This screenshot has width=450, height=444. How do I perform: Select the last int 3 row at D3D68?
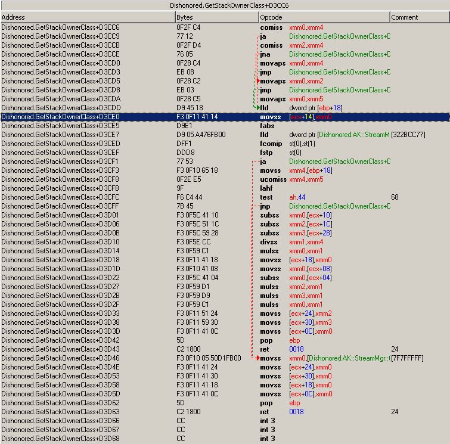(x=225, y=439)
